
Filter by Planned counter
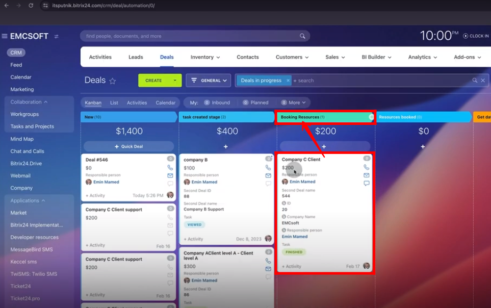[255, 102]
